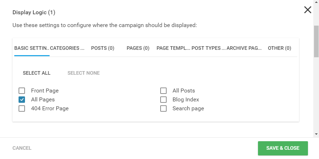Select the Basic Settings tab

click(32, 48)
